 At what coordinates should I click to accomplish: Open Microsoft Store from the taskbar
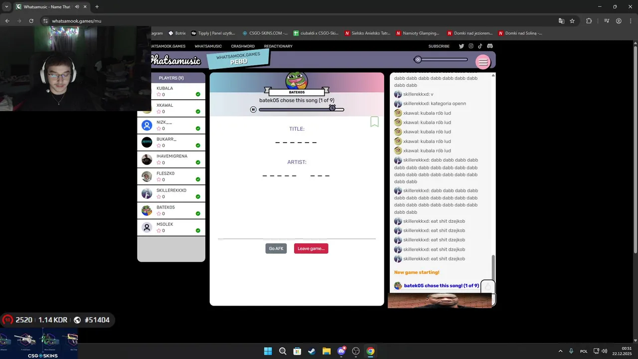click(297, 351)
